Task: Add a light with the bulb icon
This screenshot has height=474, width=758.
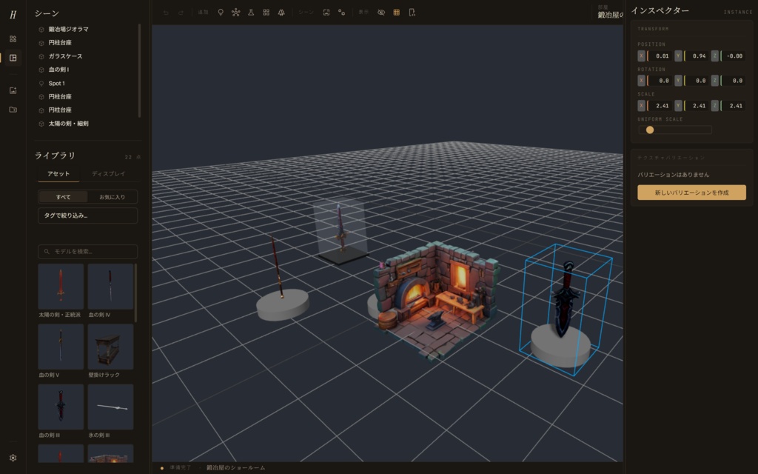Action: click(221, 13)
